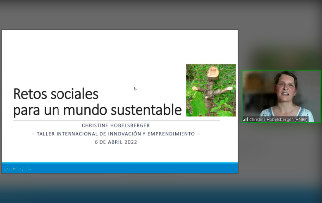Click the "(HNEE)" affiliation text in video label
The image size is (322, 203).
pos(300,119)
